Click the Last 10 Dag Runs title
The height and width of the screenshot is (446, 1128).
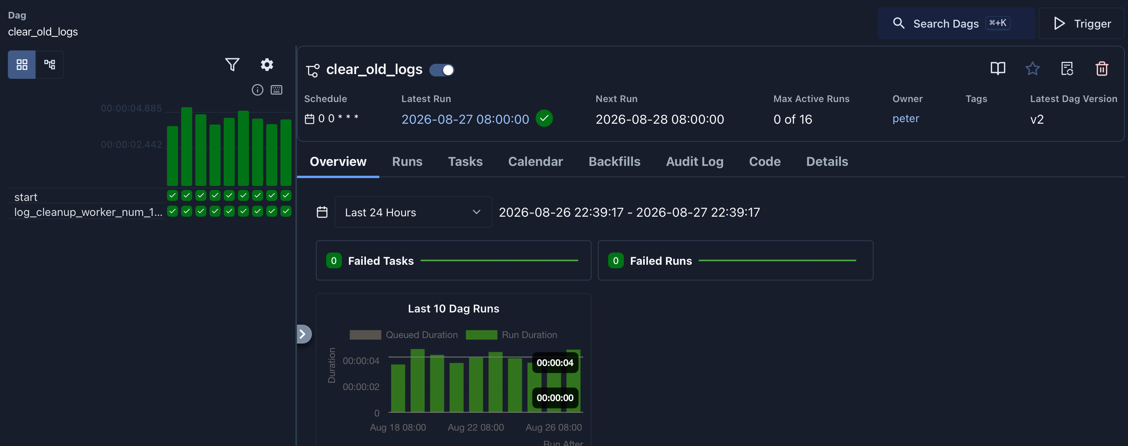(453, 308)
